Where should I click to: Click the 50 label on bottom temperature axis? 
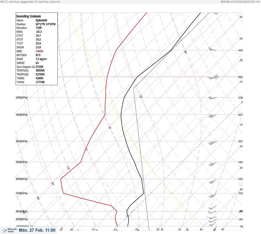(223, 230)
